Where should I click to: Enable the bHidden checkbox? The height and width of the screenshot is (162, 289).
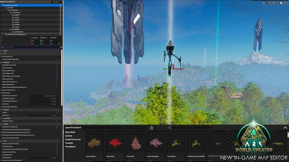[57, 112]
